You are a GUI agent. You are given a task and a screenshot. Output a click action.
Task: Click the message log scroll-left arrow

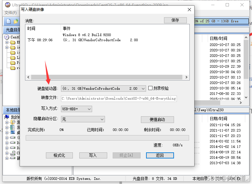coord(28,77)
